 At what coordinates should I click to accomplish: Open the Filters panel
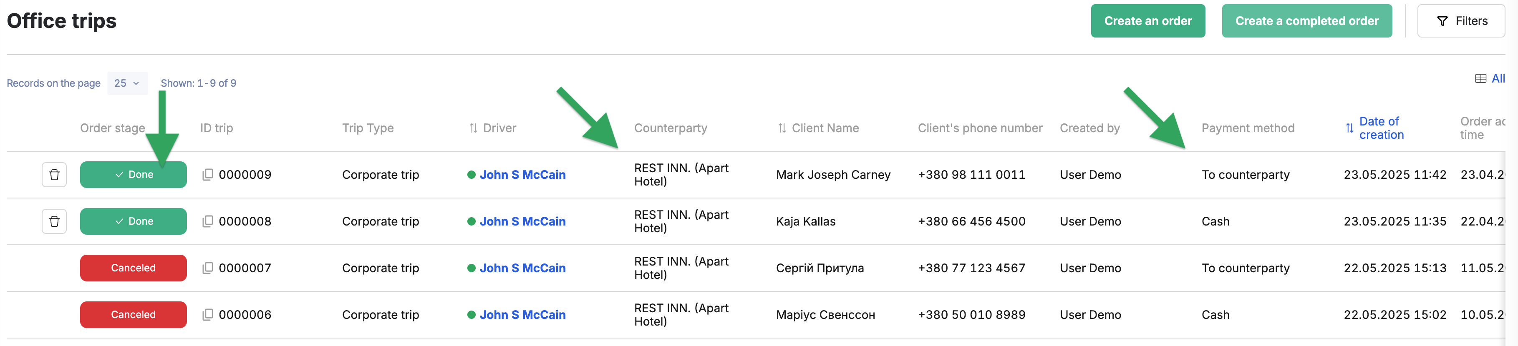coord(1460,21)
